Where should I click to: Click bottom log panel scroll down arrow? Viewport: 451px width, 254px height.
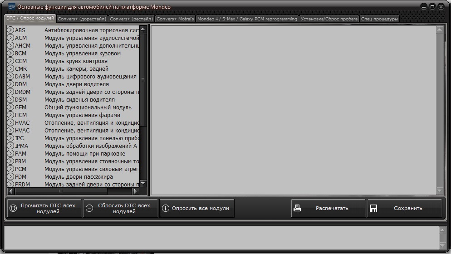[442, 245]
